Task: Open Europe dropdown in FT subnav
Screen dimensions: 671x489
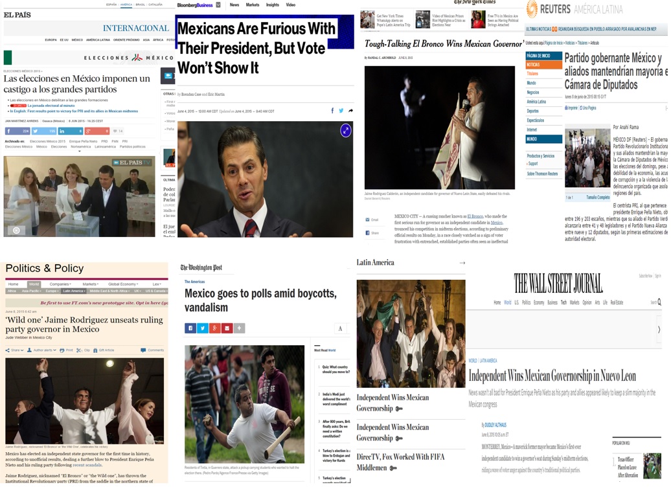Action: 52,291
